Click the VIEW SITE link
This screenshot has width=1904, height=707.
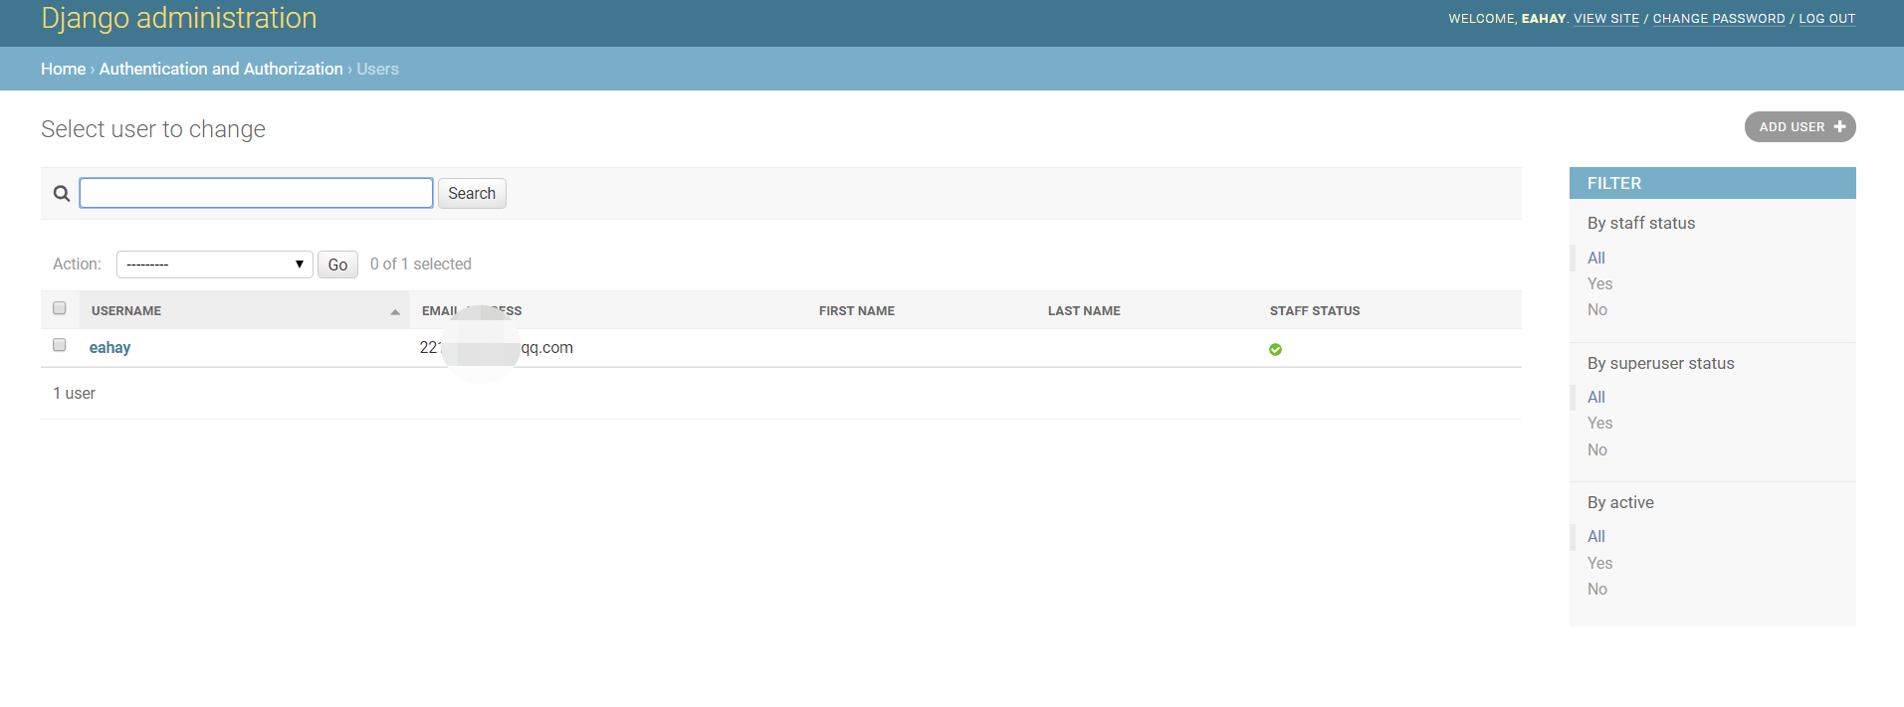1606,19
